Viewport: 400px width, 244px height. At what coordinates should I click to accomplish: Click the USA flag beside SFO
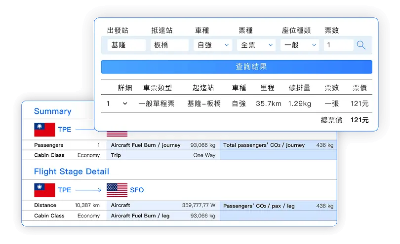point(117,190)
